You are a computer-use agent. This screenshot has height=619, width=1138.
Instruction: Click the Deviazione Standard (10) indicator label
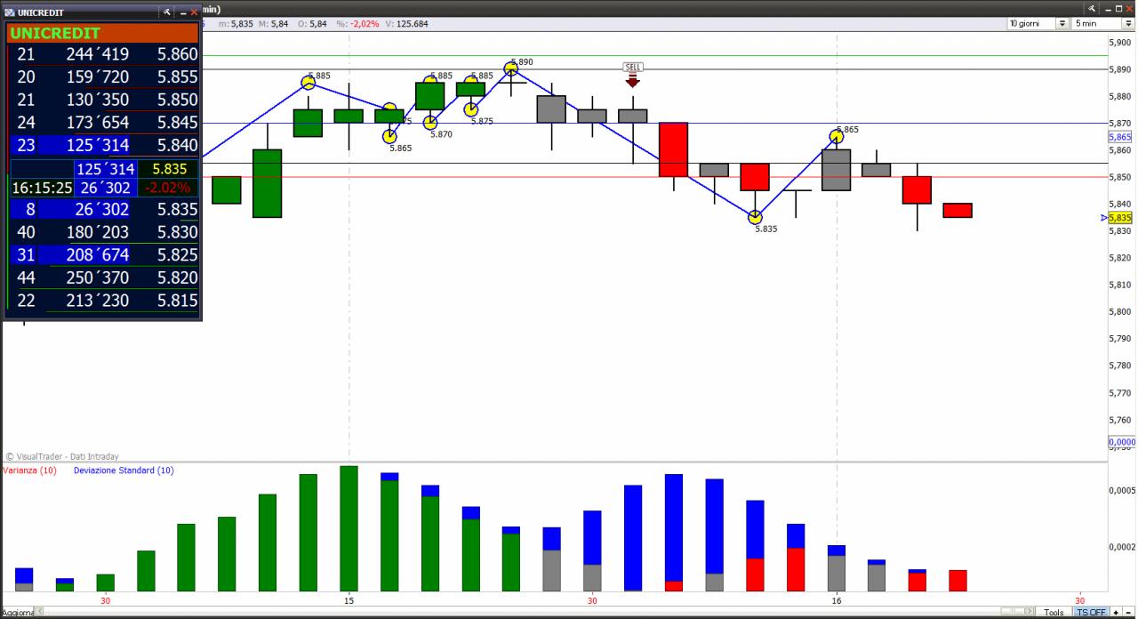click(x=124, y=470)
